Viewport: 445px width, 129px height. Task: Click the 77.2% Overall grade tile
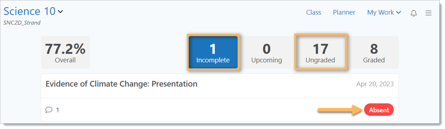(65, 52)
